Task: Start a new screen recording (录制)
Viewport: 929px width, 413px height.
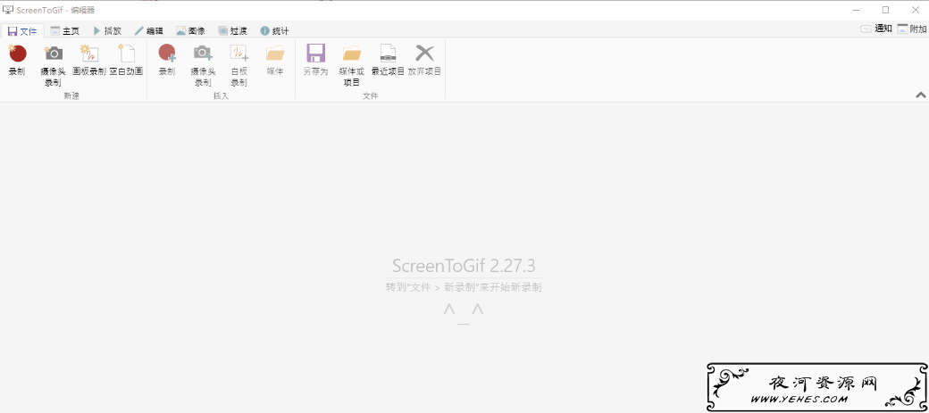Action: [17, 61]
